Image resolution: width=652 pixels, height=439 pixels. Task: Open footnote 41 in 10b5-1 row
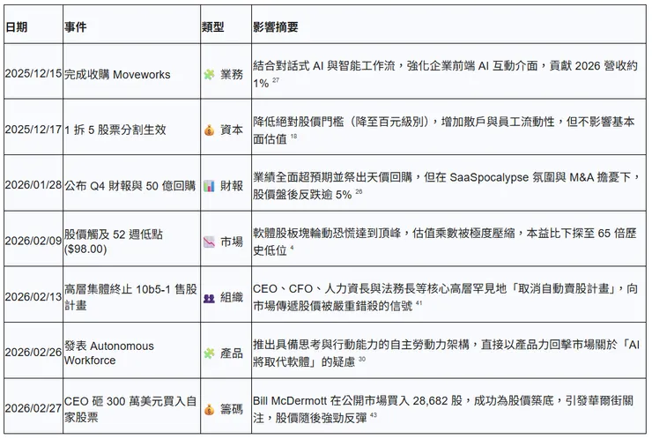click(x=419, y=303)
